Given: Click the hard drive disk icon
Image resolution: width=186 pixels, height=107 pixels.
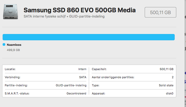Looking at the screenshot, I should (x=11, y=12).
